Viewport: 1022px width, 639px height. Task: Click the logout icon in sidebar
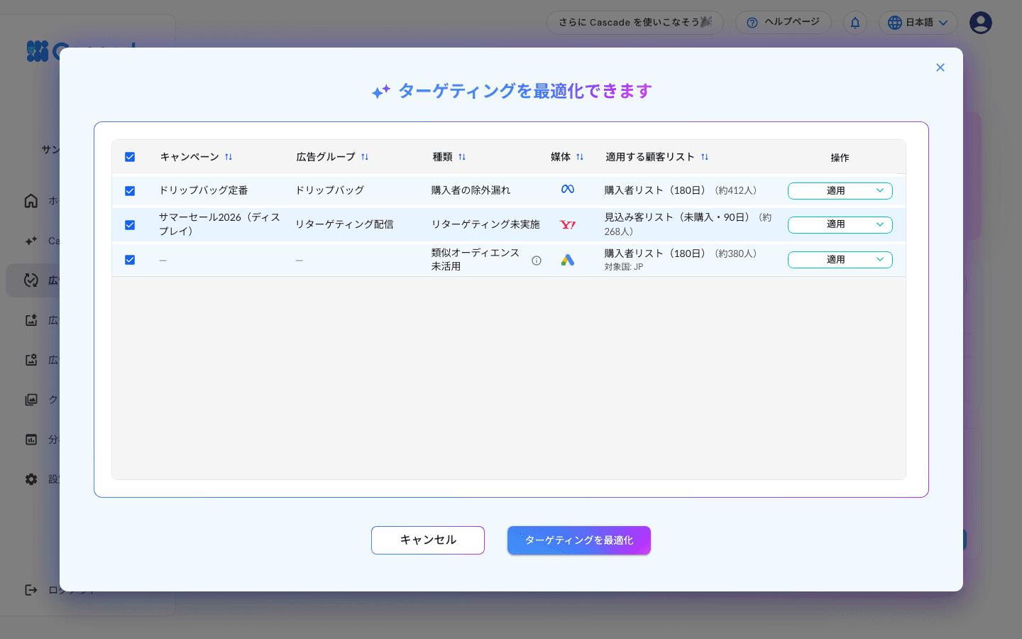(31, 590)
